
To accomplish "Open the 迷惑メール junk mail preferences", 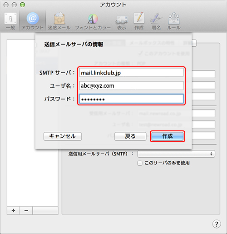I will (59, 21).
